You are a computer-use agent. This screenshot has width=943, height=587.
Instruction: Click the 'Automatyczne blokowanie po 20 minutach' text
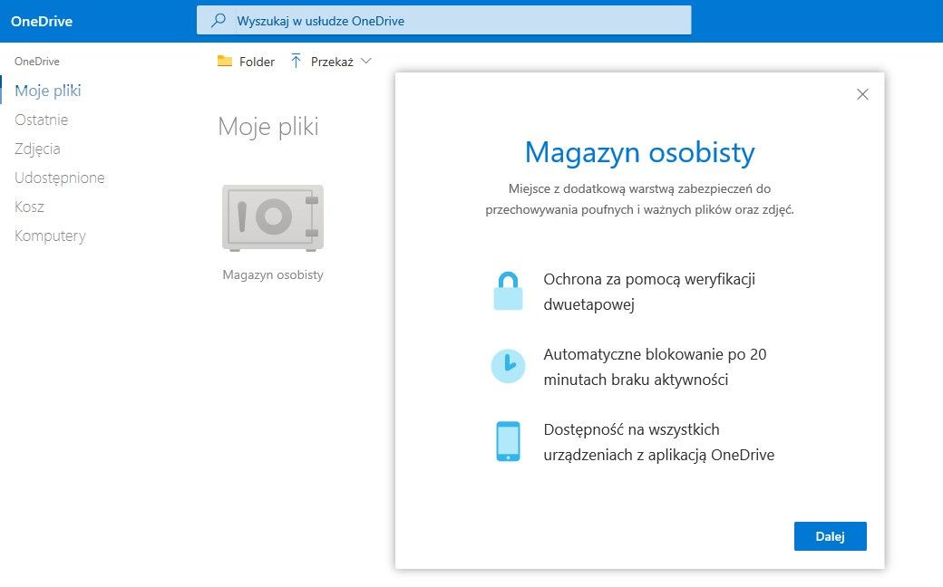coord(655,367)
